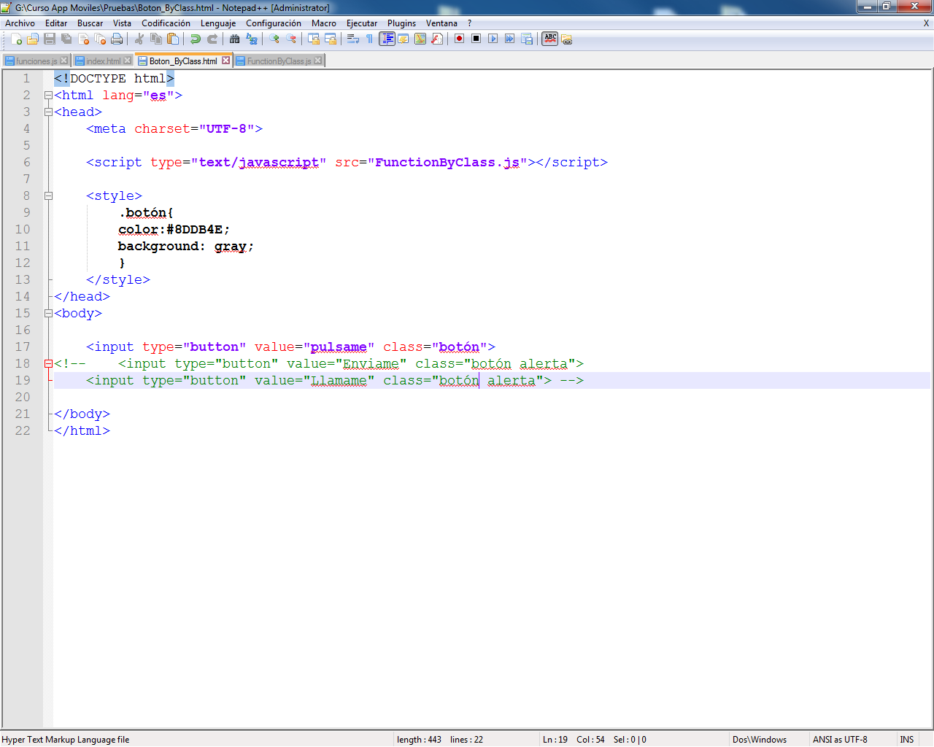Open the Archivo menu
This screenshot has width=934, height=747.
(x=20, y=23)
